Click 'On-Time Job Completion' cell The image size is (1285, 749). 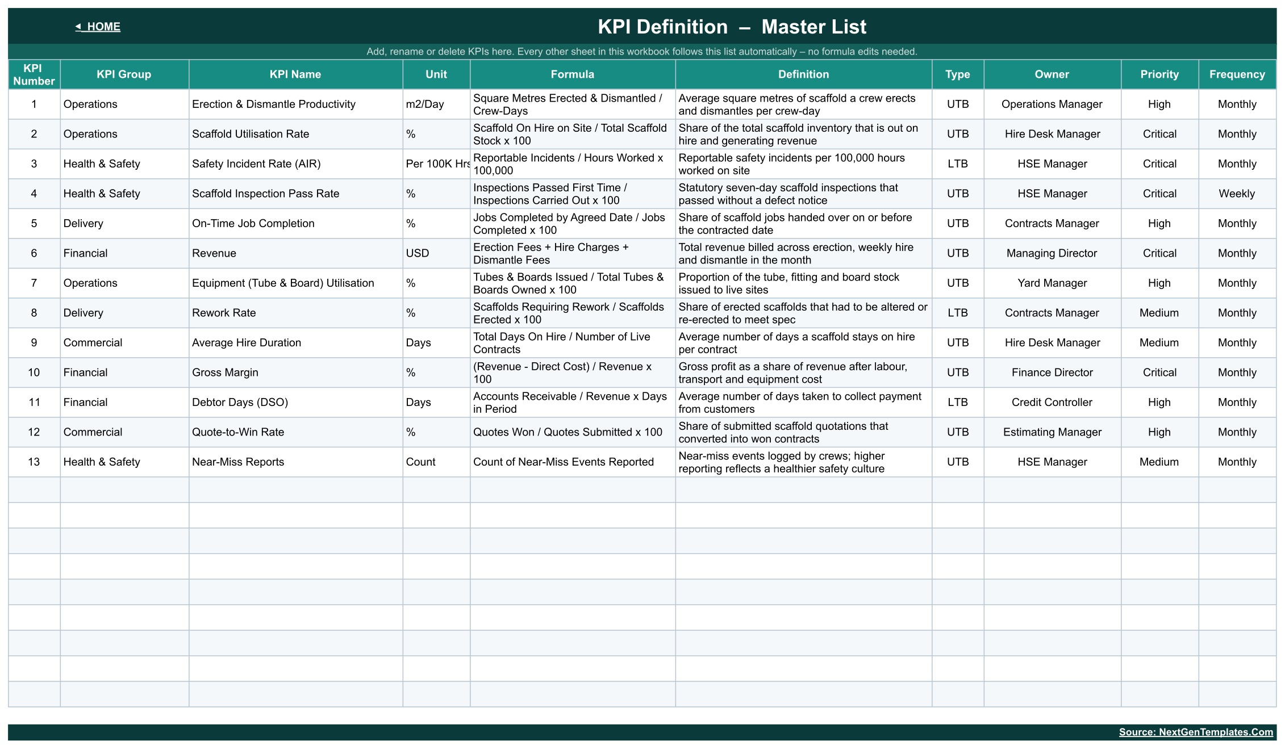(295, 224)
